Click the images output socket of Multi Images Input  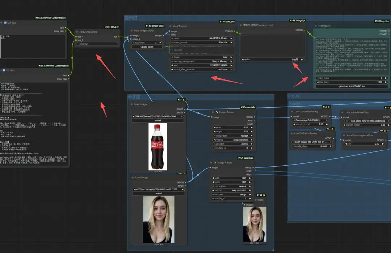(x=163, y=36)
